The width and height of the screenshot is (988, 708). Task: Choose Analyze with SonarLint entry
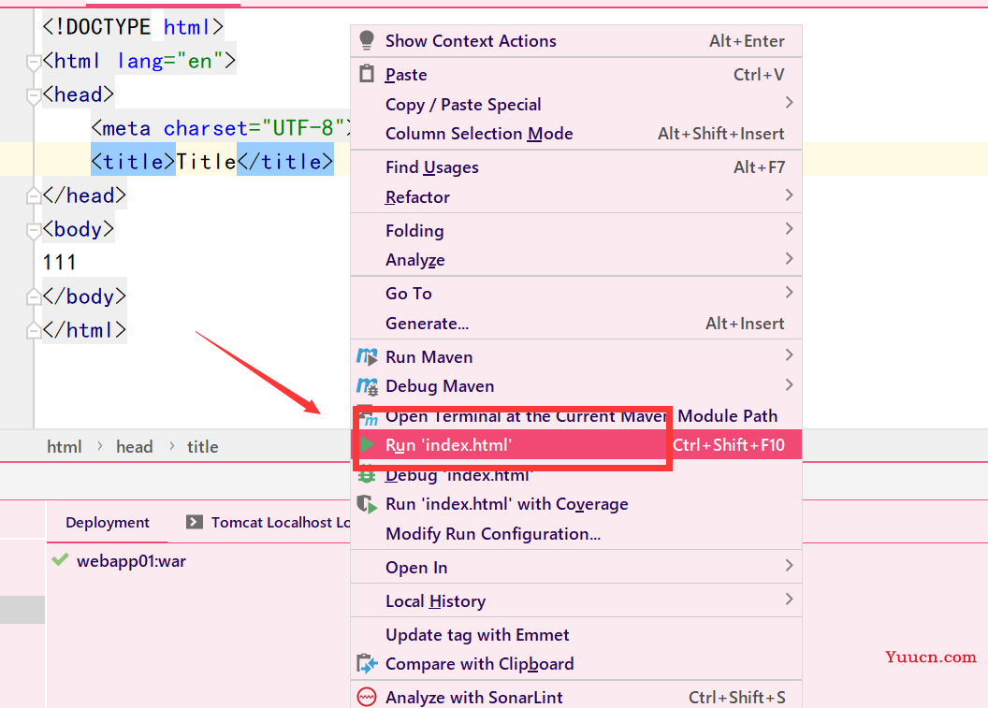[x=576, y=697]
